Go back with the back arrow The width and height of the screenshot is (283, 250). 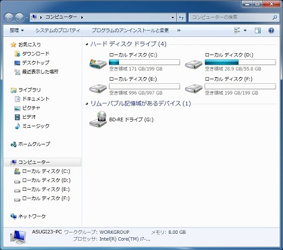click(9, 17)
